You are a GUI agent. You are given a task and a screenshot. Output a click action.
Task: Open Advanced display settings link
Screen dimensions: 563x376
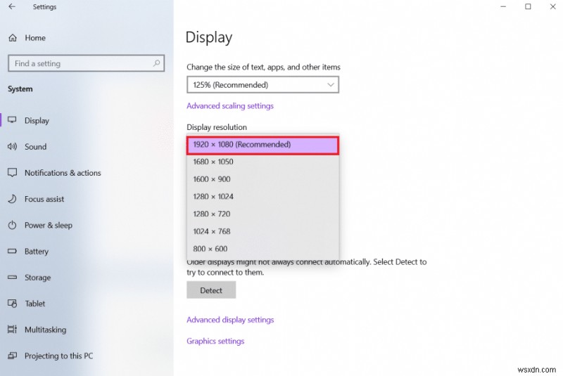pos(230,320)
